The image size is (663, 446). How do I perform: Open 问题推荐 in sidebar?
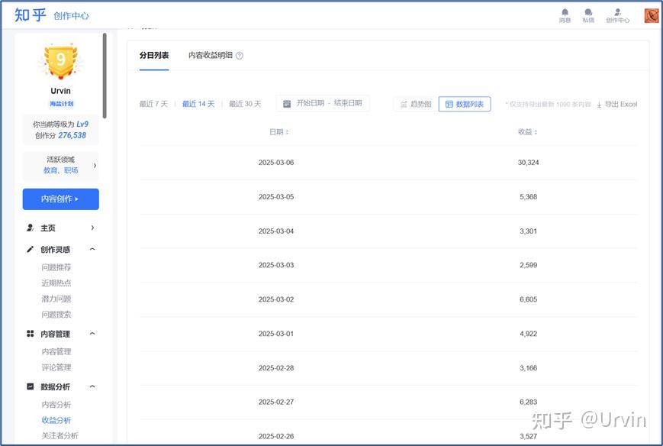(x=56, y=267)
